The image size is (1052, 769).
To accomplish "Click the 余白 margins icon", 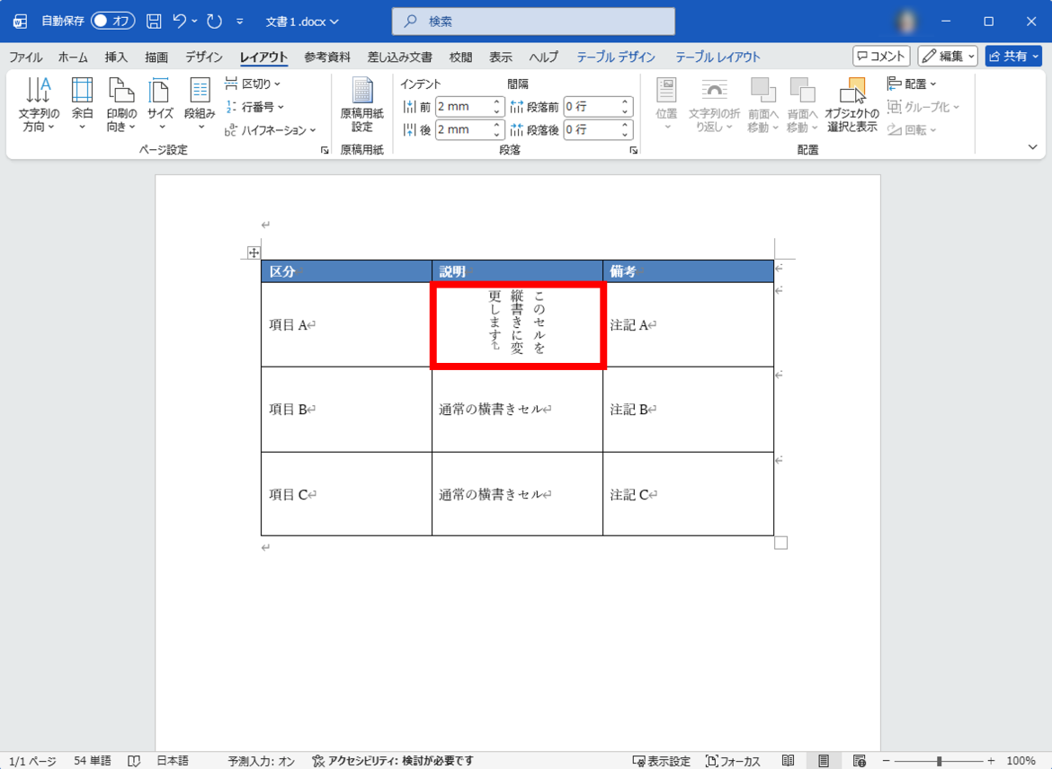I will click(82, 104).
